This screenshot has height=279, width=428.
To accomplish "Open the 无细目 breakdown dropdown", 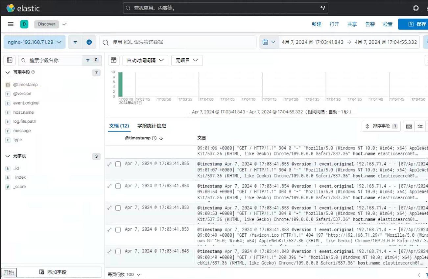I will [187, 60].
